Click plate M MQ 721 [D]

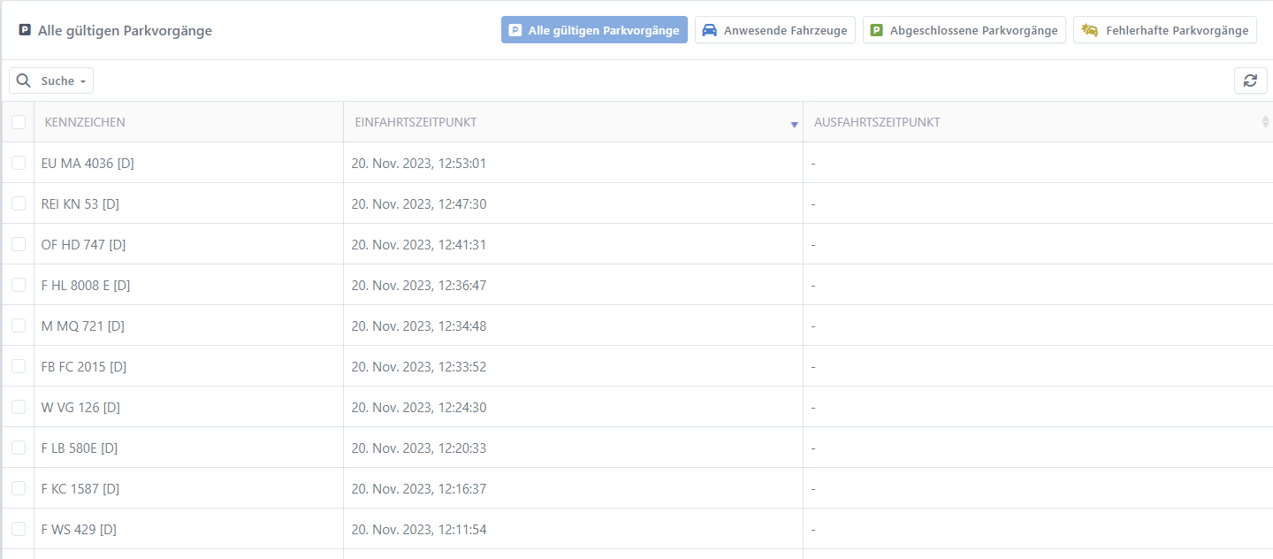click(x=82, y=325)
